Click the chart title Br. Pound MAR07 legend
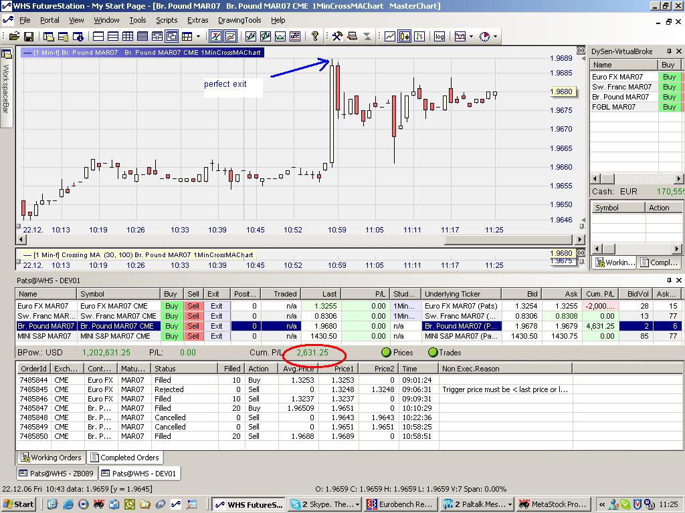The height and width of the screenshot is (513, 685). click(x=142, y=52)
